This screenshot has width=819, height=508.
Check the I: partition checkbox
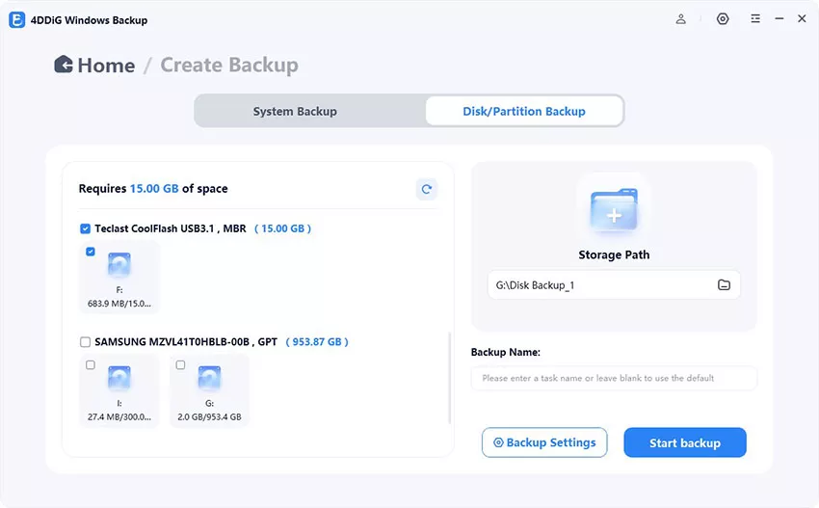pos(91,364)
